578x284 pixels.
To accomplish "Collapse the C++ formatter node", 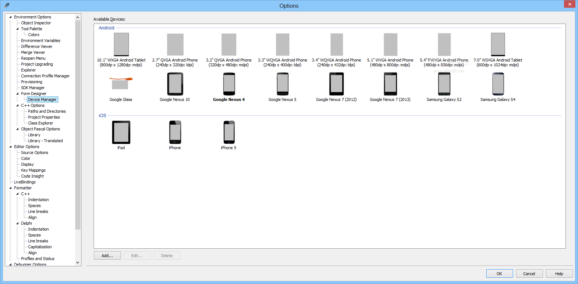I will tap(18, 194).
